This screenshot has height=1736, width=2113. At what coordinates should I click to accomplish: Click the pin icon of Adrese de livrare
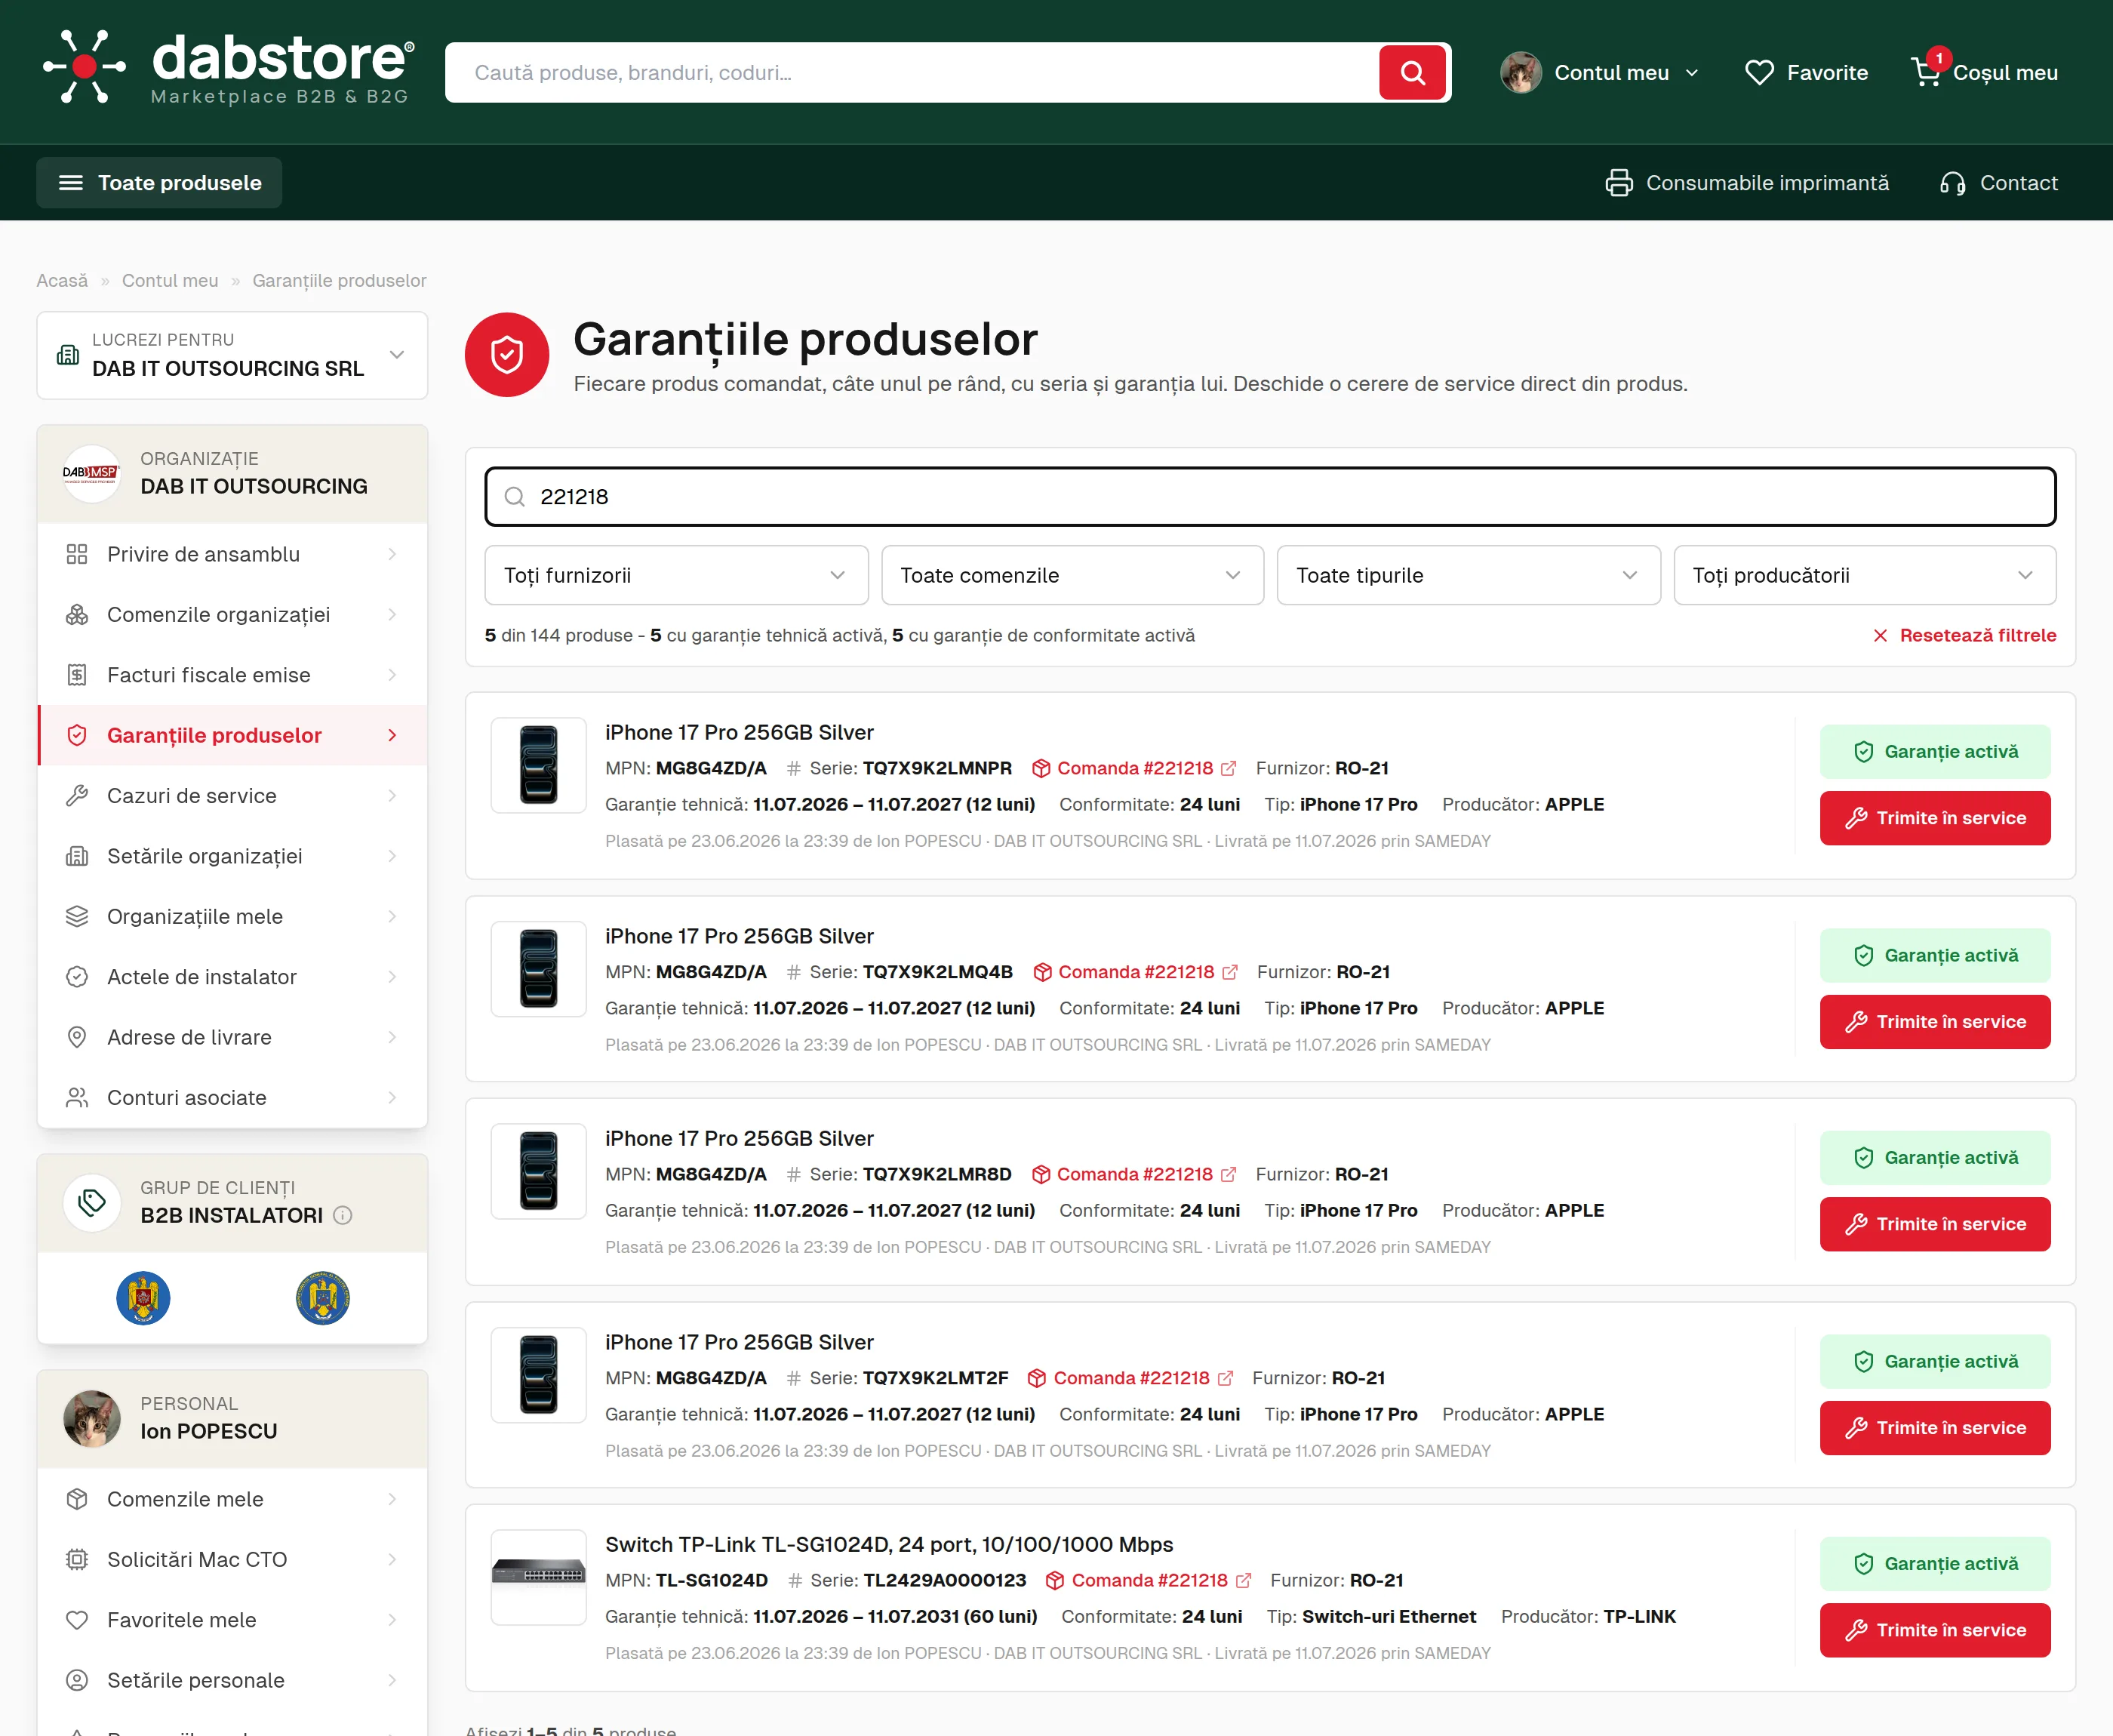coord(77,1037)
